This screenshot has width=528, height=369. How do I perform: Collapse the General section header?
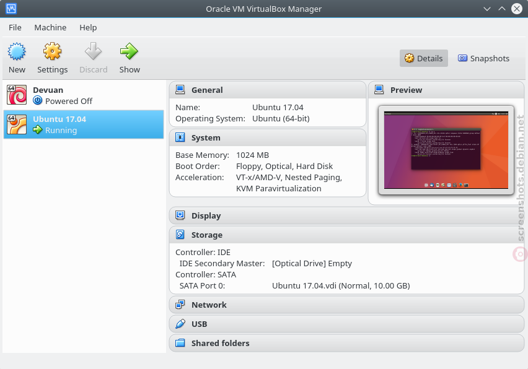coord(268,90)
